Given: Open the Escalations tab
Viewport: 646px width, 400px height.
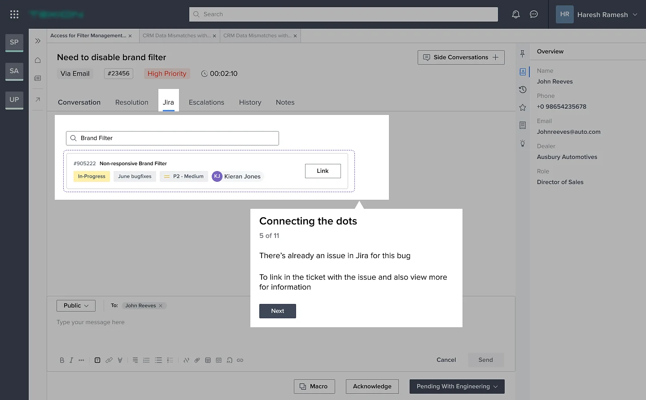Looking at the screenshot, I should [x=206, y=102].
